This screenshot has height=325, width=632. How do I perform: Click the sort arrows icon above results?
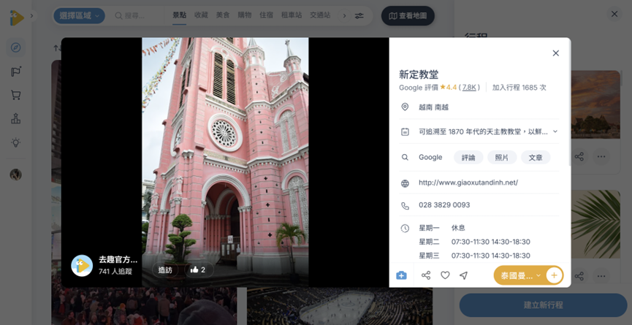click(x=56, y=48)
